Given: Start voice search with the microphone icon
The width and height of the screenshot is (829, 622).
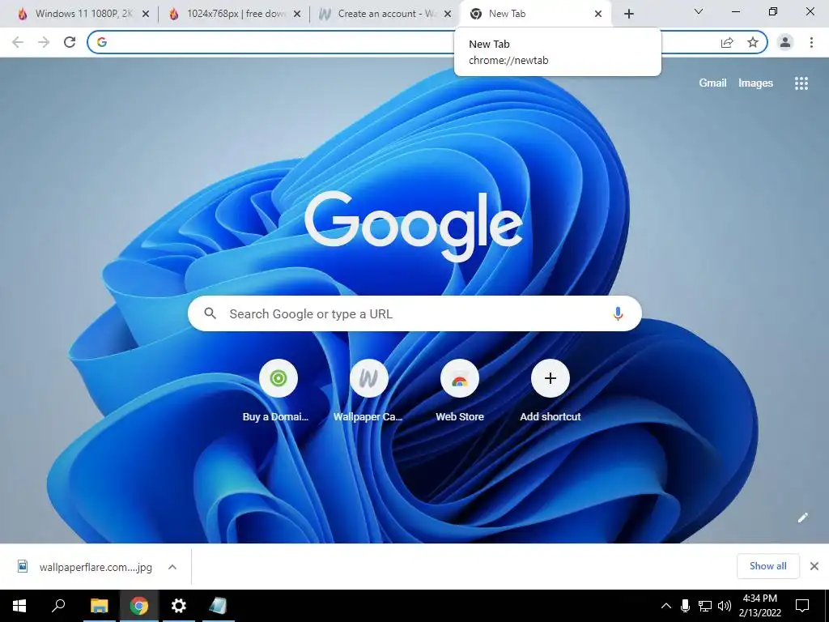Looking at the screenshot, I should pyautogui.click(x=618, y=313).
